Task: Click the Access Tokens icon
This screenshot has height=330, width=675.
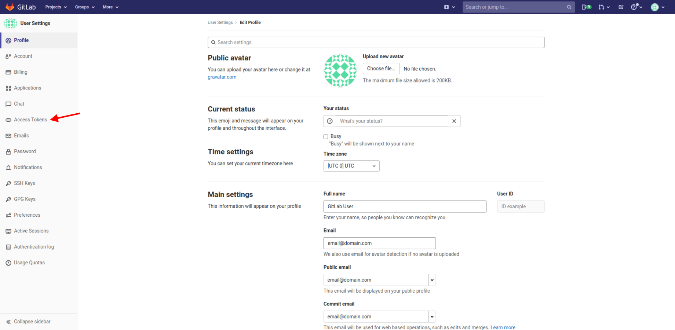Action: (x=8, y=120)
